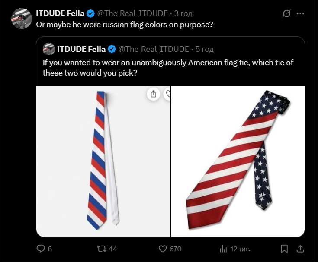Open view analytics showing 12 тис.

[x=224, y=249]
